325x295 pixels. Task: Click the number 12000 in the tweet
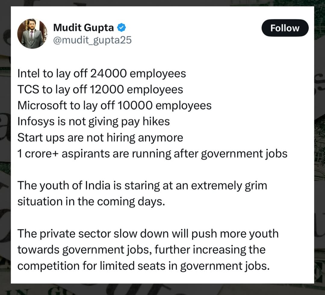(107, 89)
